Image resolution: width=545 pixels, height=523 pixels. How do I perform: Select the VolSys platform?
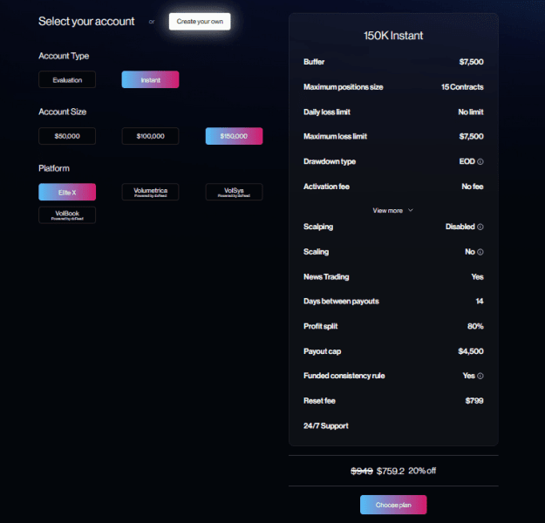pyautogui.click(x=234, y=192)
